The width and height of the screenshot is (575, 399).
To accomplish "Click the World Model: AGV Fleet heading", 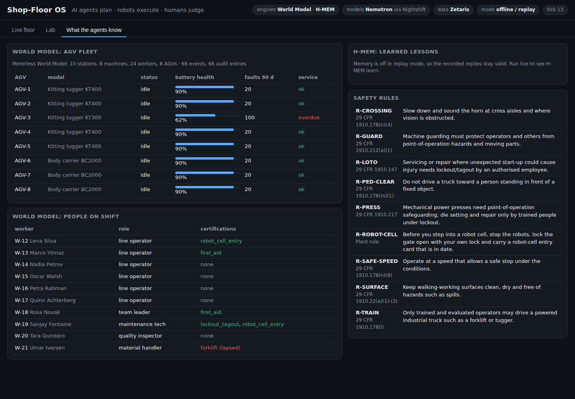I will click(55, 52).
